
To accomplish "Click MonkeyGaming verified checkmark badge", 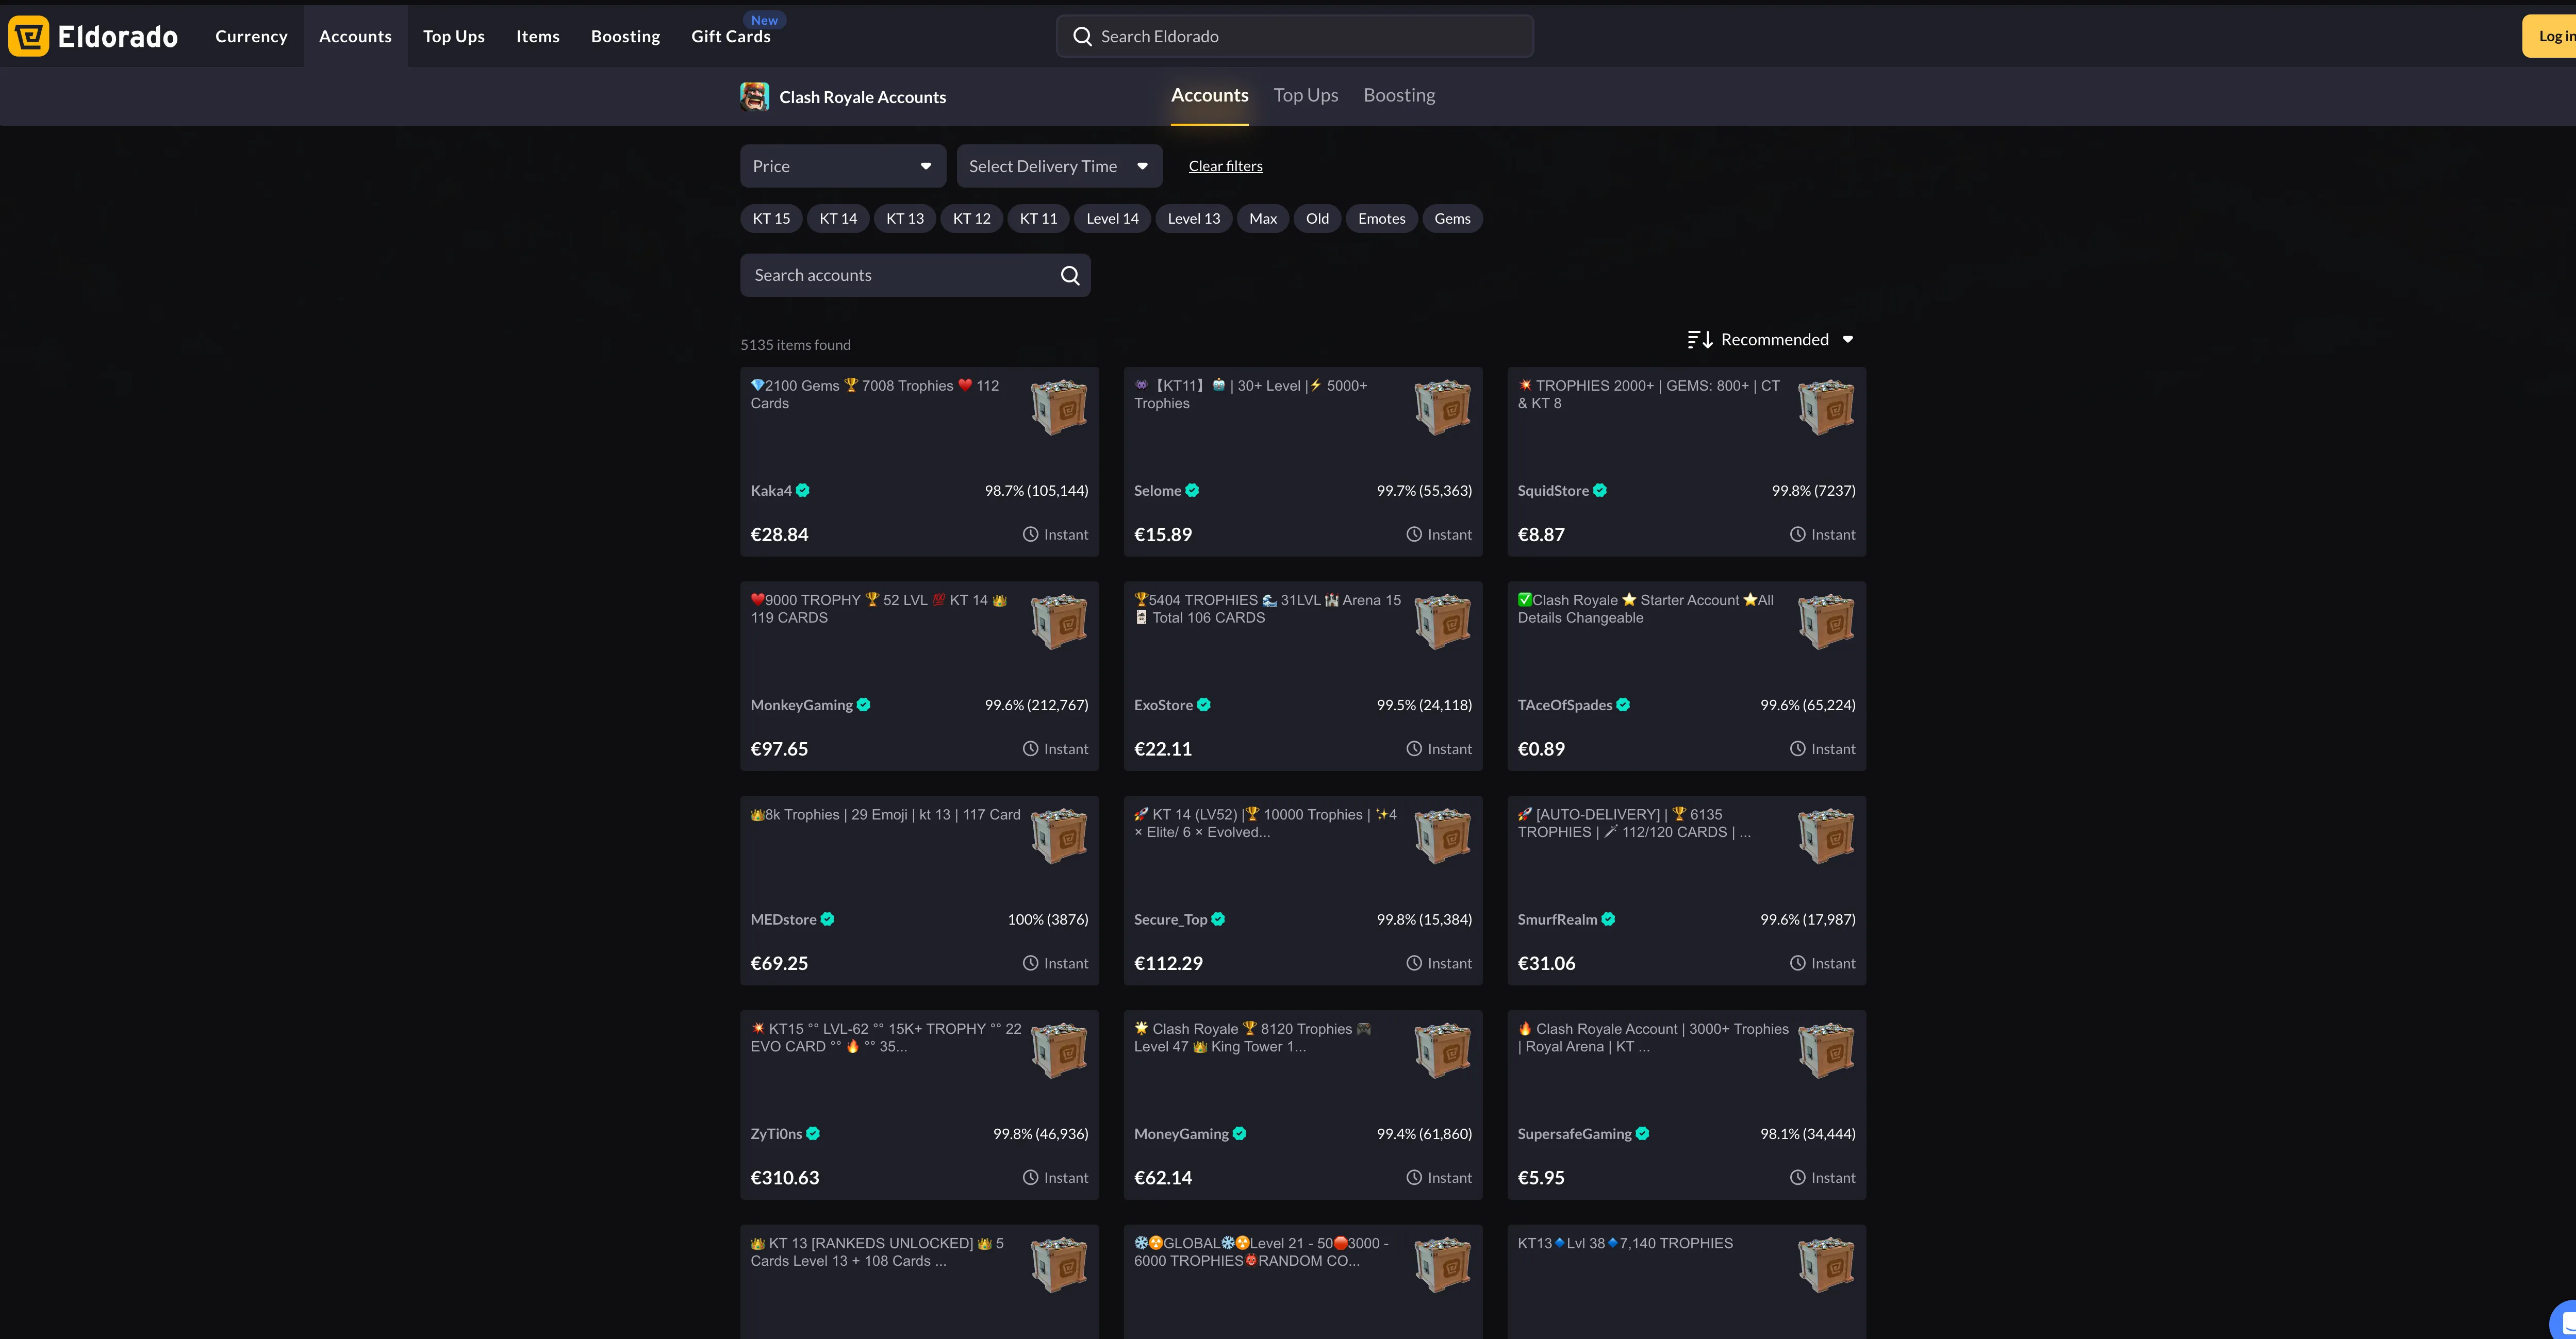I will coord(864,706).
